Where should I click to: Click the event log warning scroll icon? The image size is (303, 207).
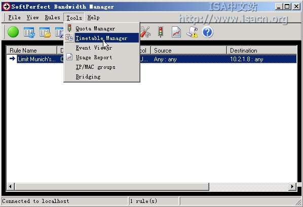[x=192, y=32]
